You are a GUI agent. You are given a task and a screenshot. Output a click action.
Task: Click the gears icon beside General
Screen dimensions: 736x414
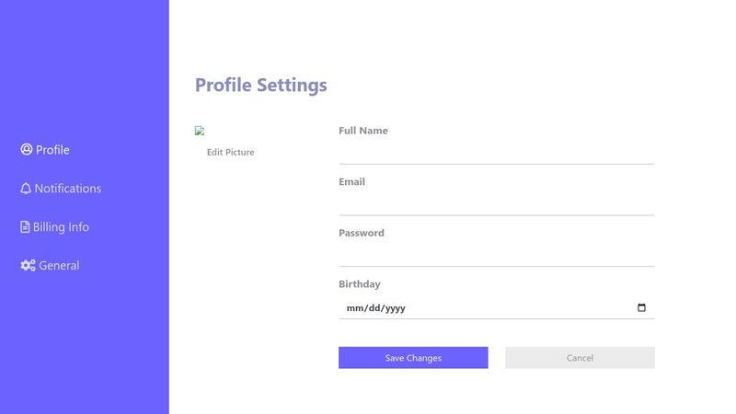28,266
